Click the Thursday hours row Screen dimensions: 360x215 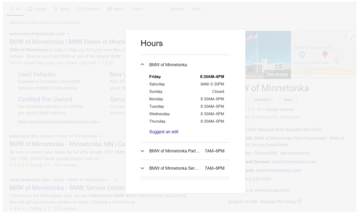(x=187, y=121)
